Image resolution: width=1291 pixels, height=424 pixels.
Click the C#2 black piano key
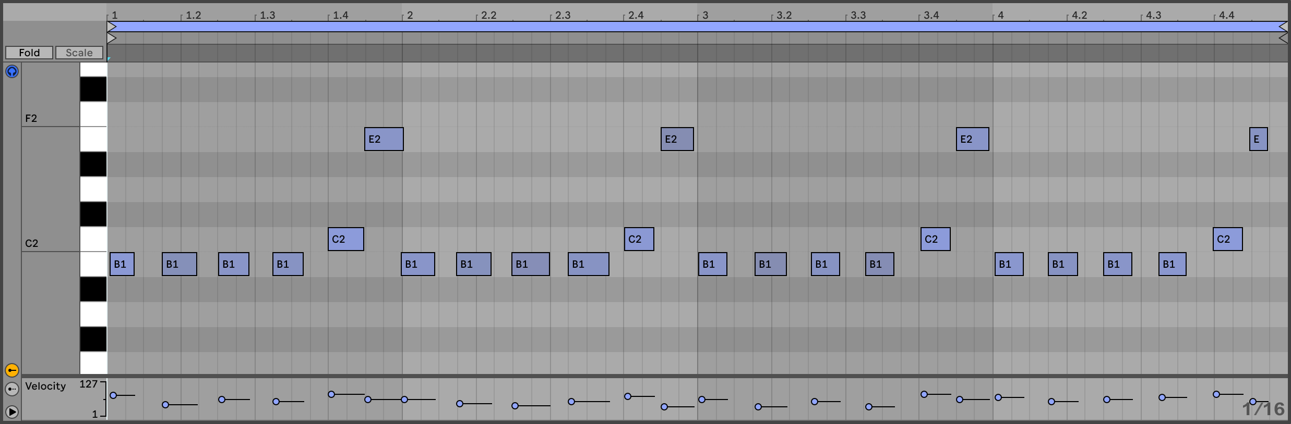point(93,214)
